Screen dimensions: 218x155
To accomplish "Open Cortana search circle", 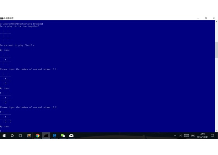I will click(x=12, y=136).
